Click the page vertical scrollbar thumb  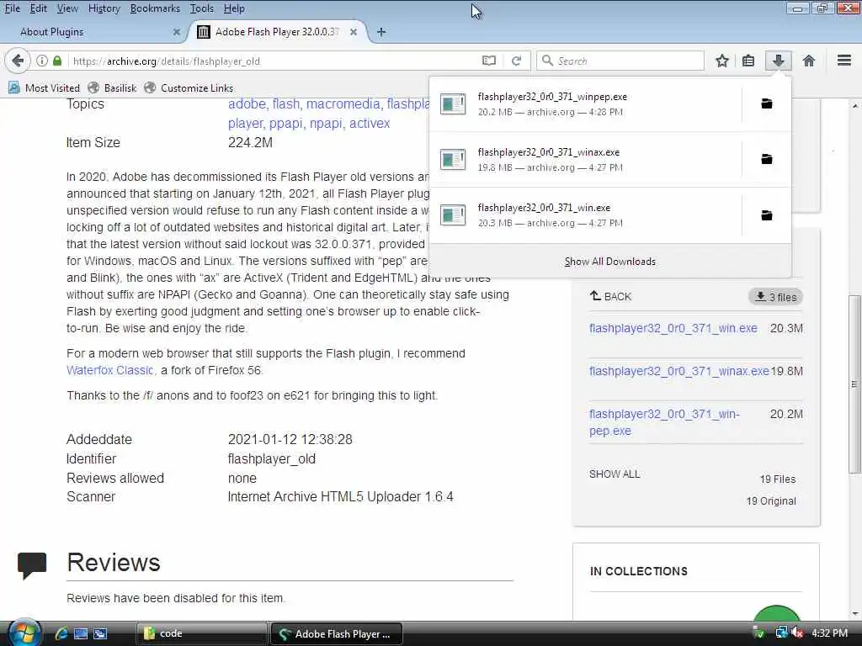tap(854, 384)
